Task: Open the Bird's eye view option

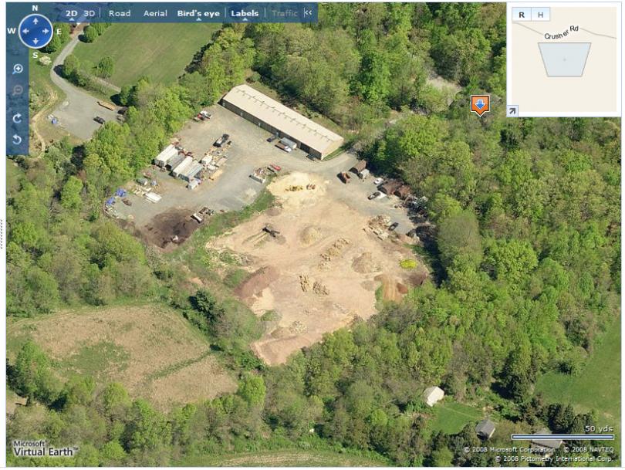Action: (198, 13)
